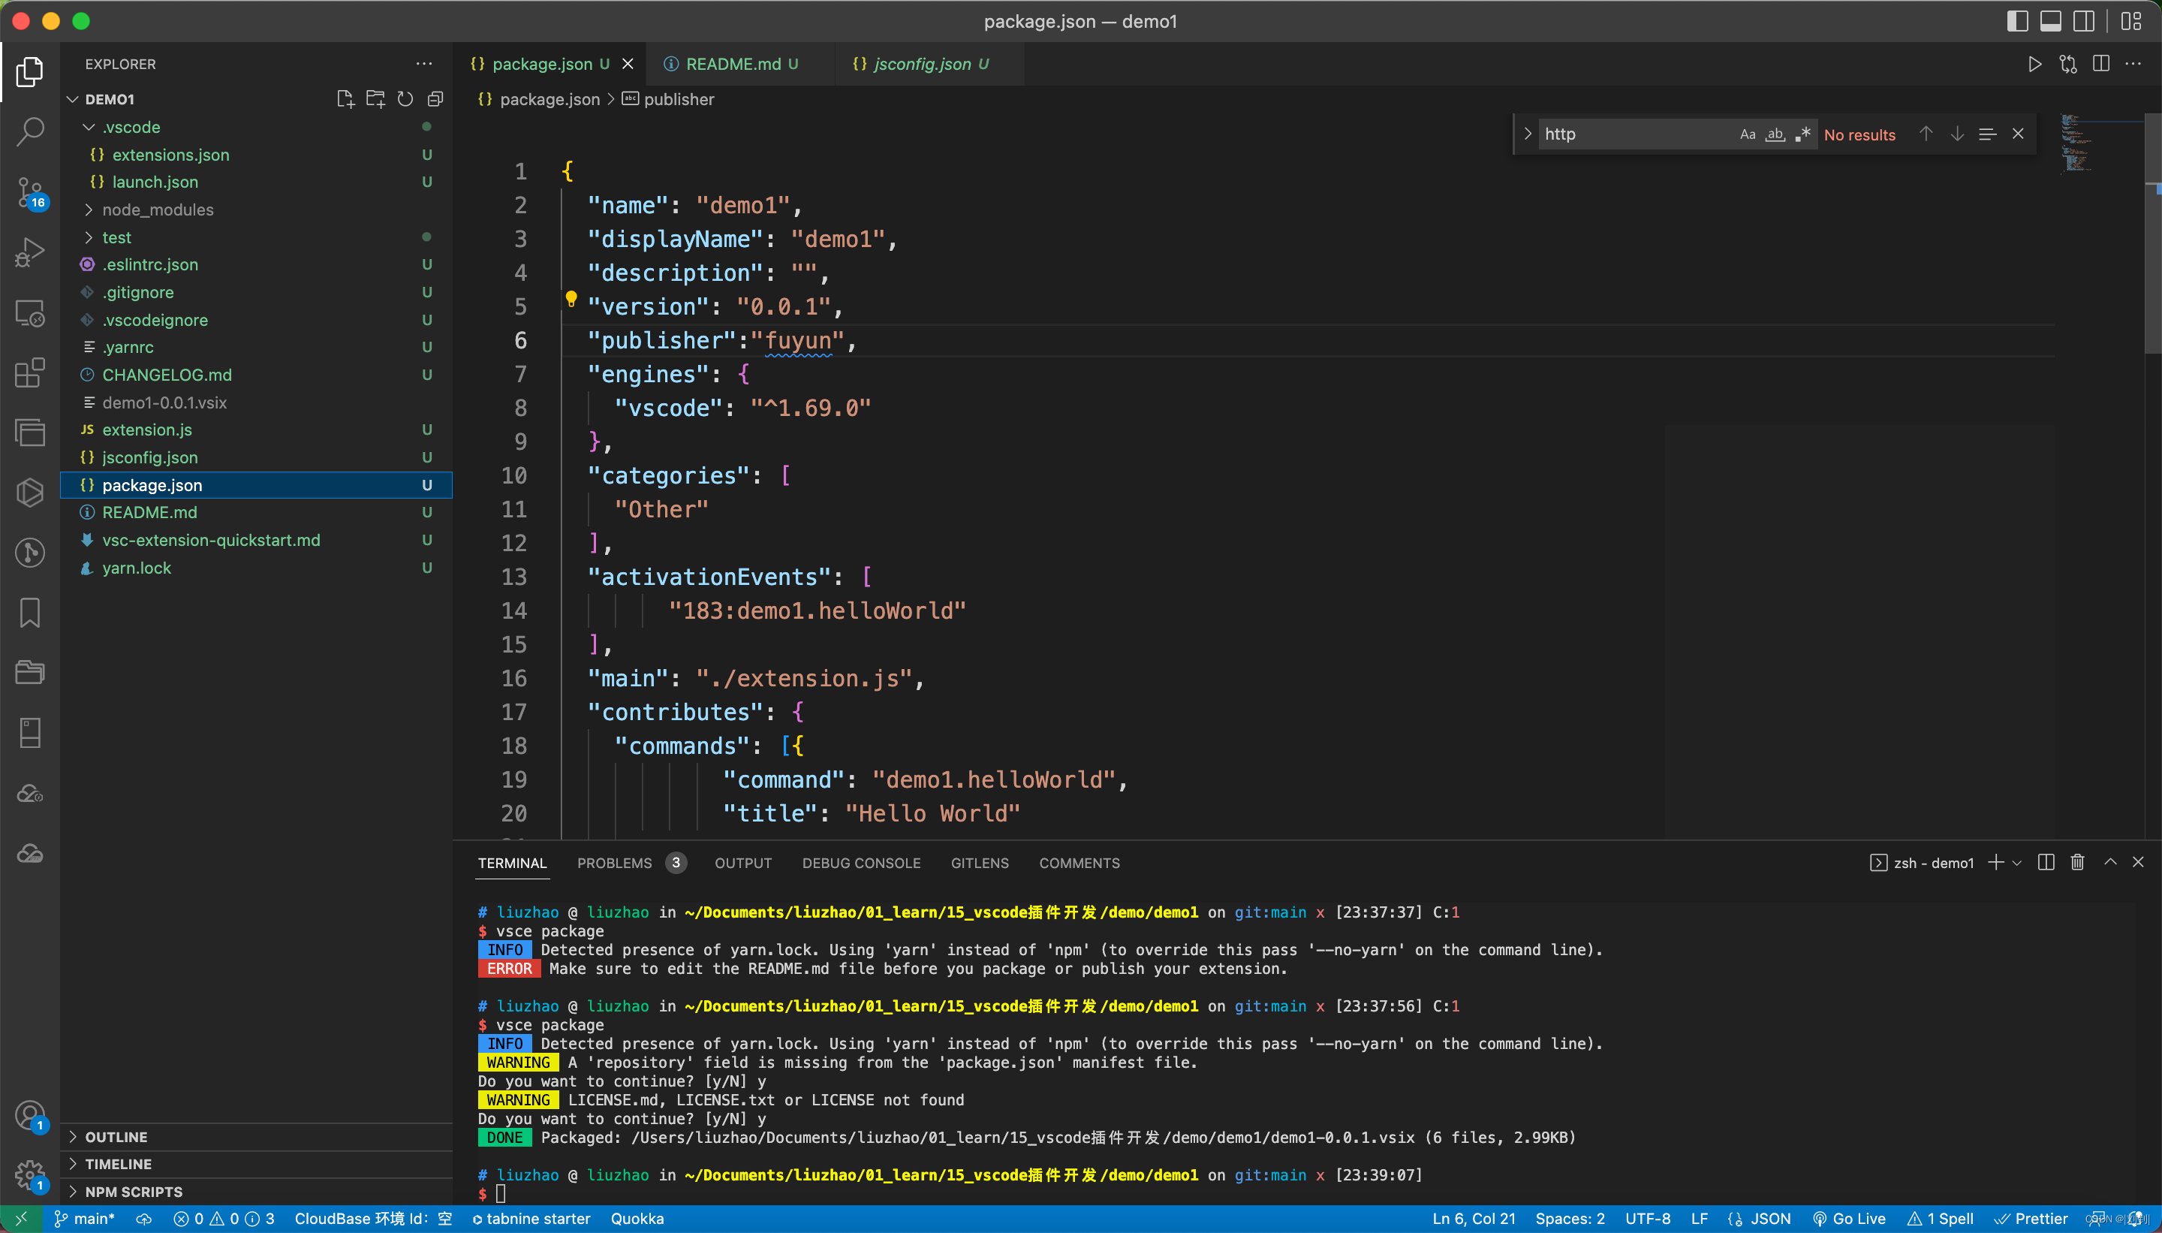This screenshot has width=2162, height=1233.
Task: Switch to the README.md editor tab
Action: (x=732, y=65)
